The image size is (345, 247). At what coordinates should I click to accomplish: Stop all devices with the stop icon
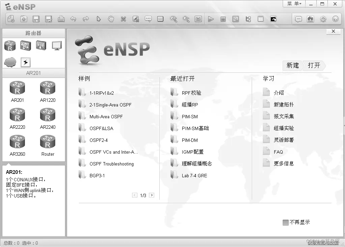tap(223, 19)
